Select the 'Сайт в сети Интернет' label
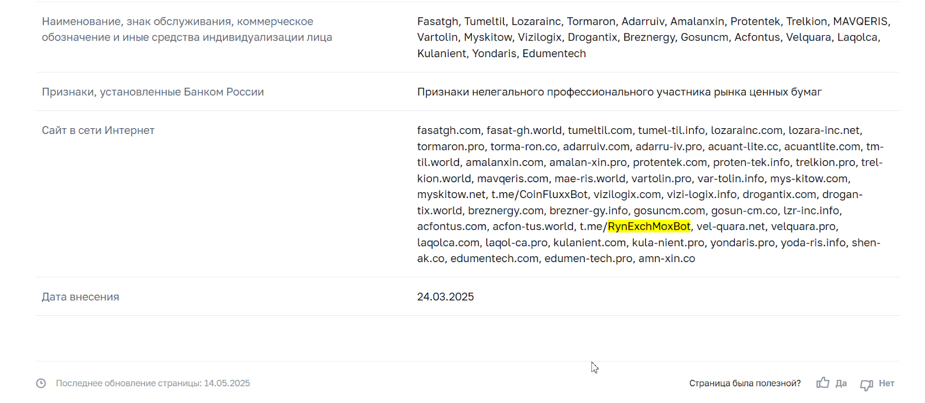This screenshot has height=403, width=925. 98,130
